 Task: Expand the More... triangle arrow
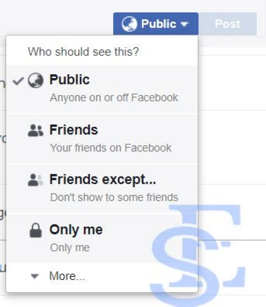(x=35, y=276)
